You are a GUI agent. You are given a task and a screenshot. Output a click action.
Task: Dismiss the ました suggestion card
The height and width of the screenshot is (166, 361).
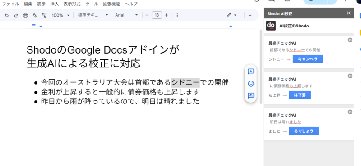[x=350, y=112]
